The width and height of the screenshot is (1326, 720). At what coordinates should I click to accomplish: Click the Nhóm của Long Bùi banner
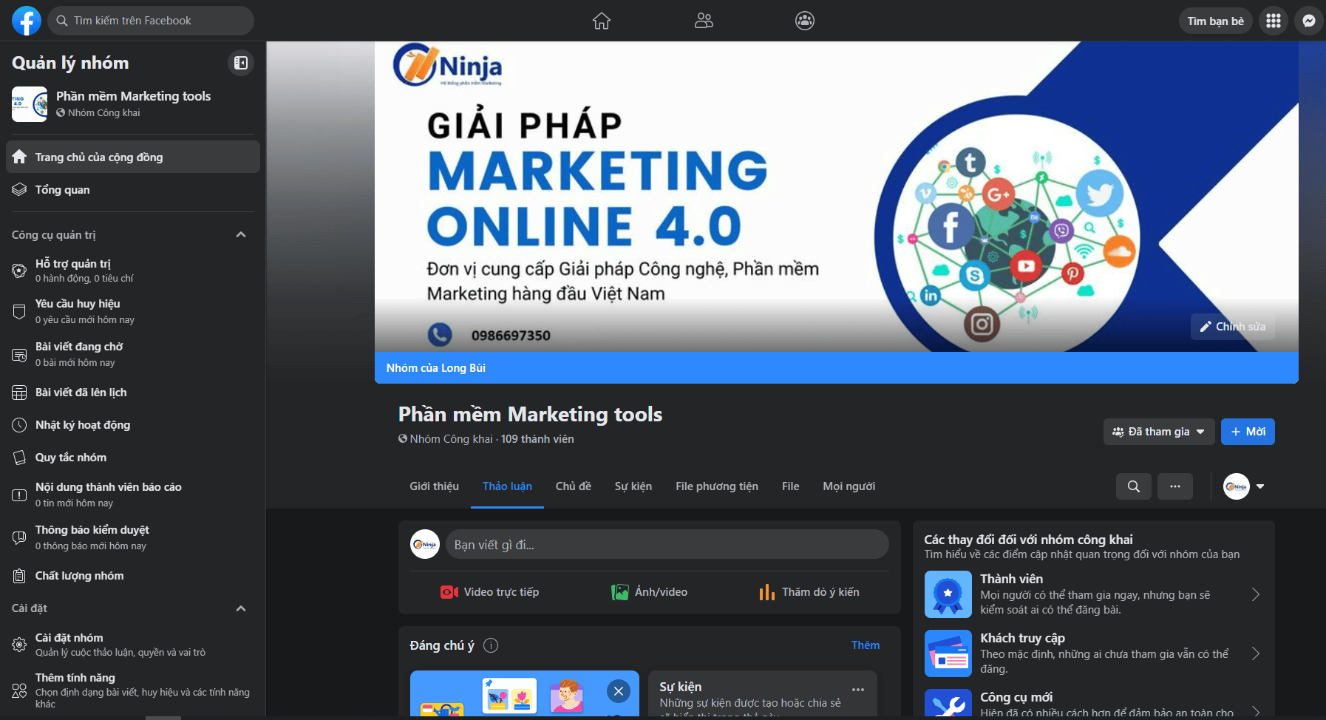pos(837,367)
